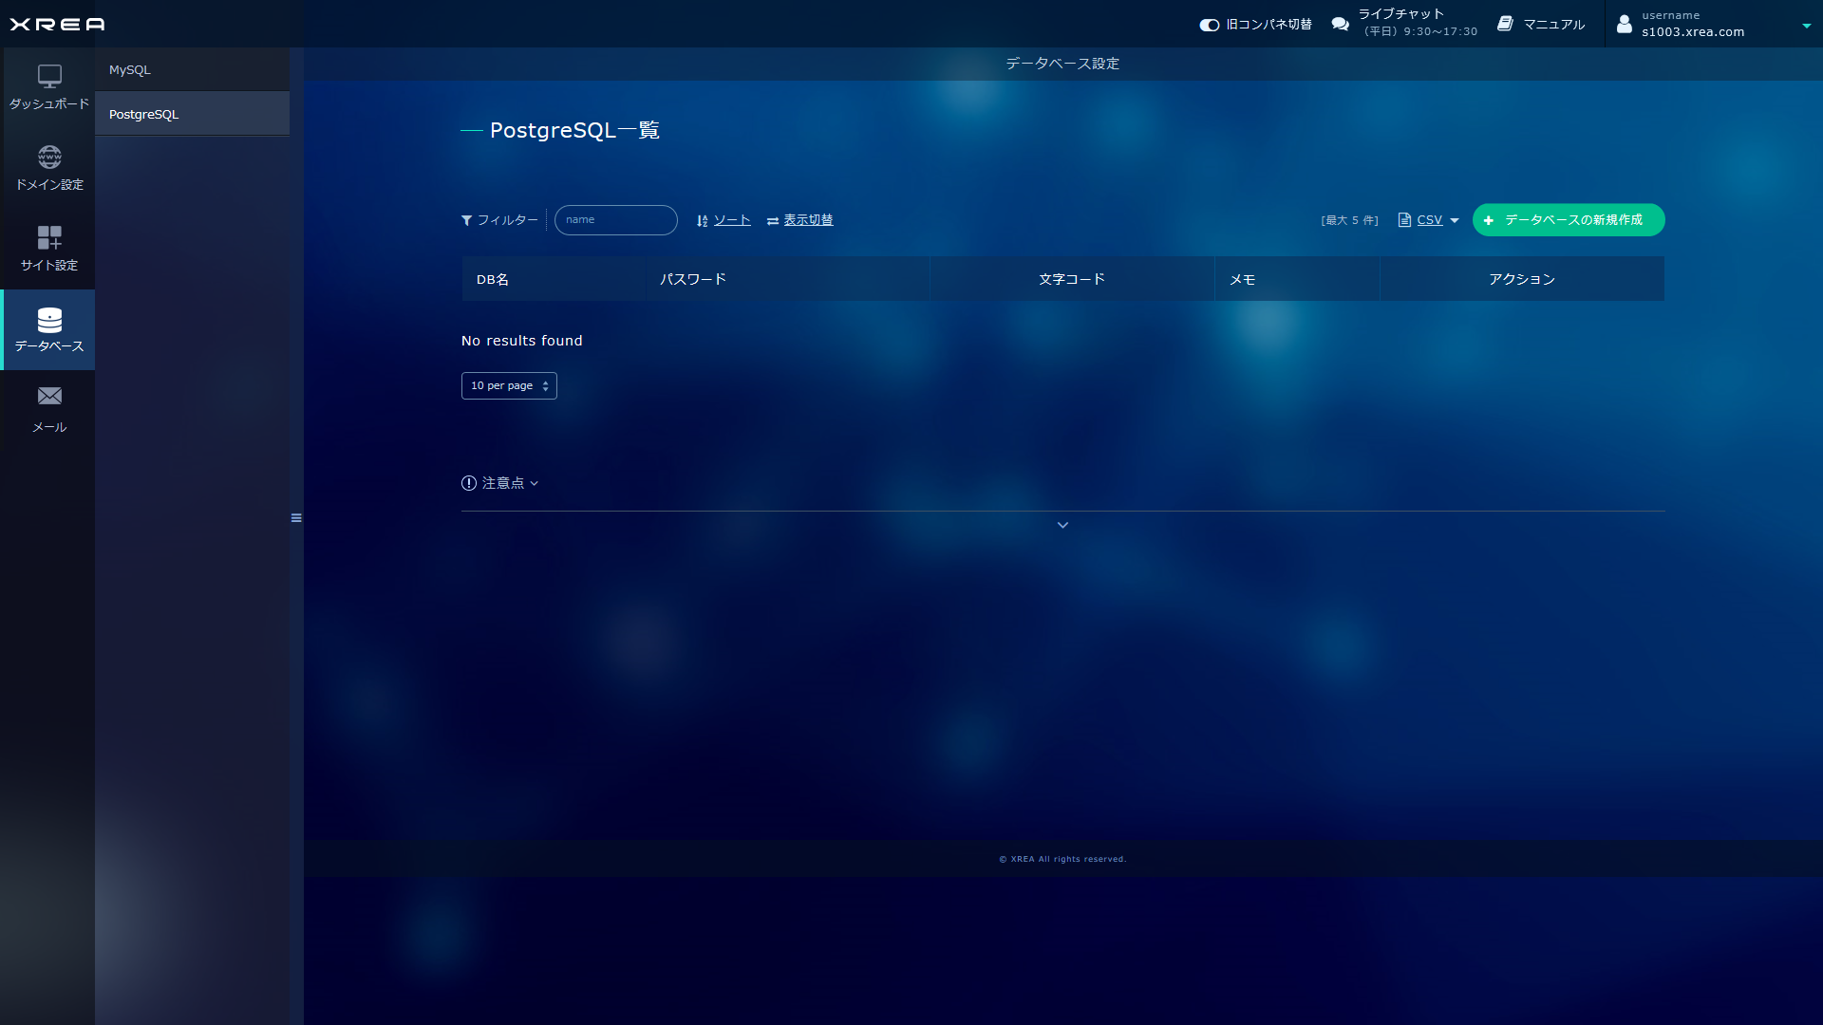Screen dimensions: 1823x1025
Task: Collapse sidebar with hamburger handle
Action: tap(296, 518)
